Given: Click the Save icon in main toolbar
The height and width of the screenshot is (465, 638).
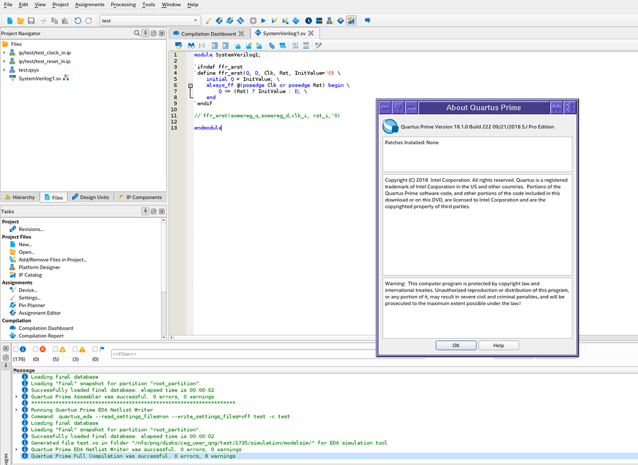Looking at the screenshot, I should pyautogui.click(x=31, y=21).
